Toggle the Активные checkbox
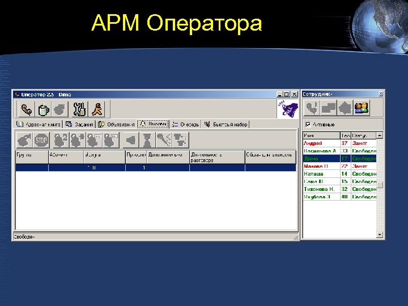 [x=308, y=125]
